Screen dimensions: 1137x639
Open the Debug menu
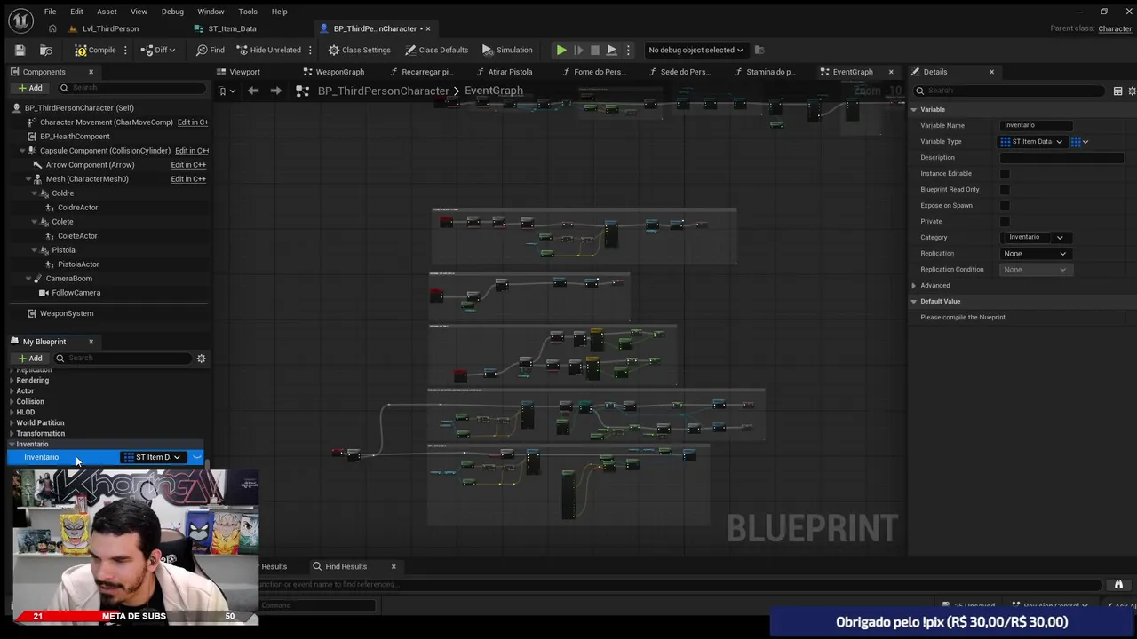click(x=172, y=12)
